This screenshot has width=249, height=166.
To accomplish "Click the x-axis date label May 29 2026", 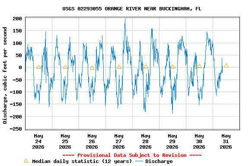I will click(x=172, y=141).
